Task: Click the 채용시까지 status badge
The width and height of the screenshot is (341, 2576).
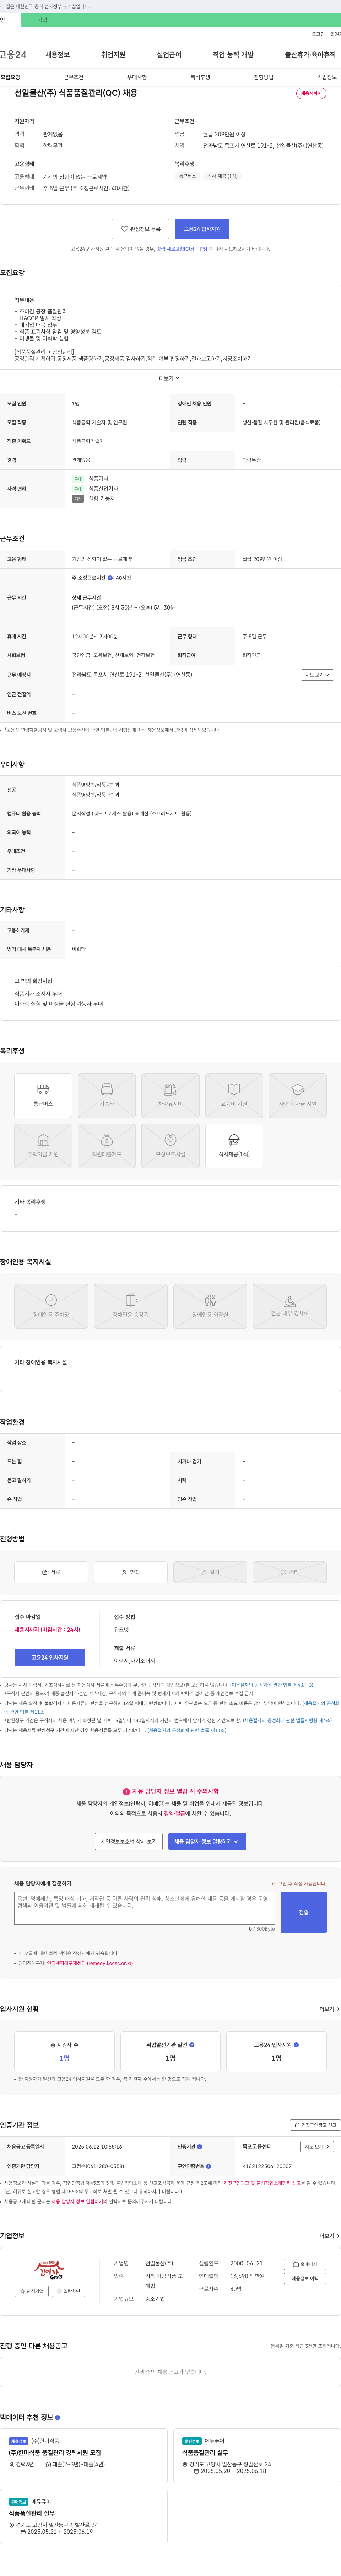Action: tap(311, 93)
